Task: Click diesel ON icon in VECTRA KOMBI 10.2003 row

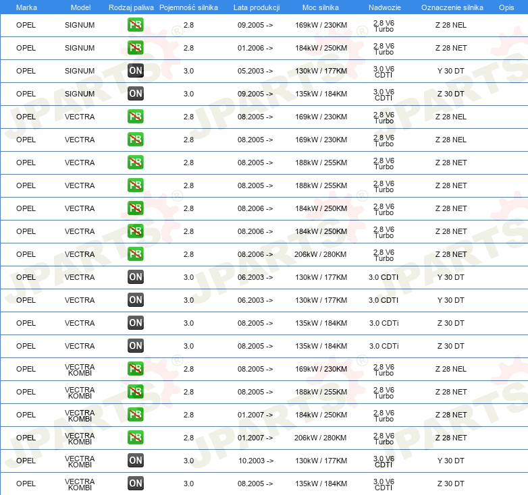Action: point(135,461)
